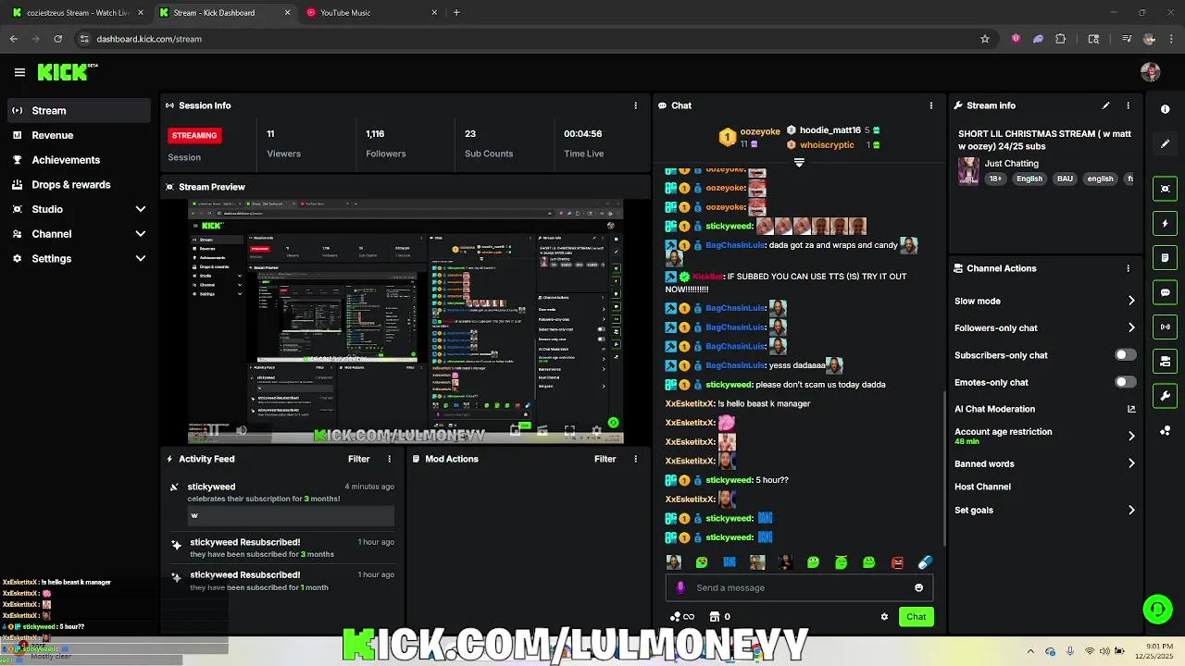Toggle the wrench icon in right sidebar
This screenshot has width=1185, height=666.
pos(1165,396)
